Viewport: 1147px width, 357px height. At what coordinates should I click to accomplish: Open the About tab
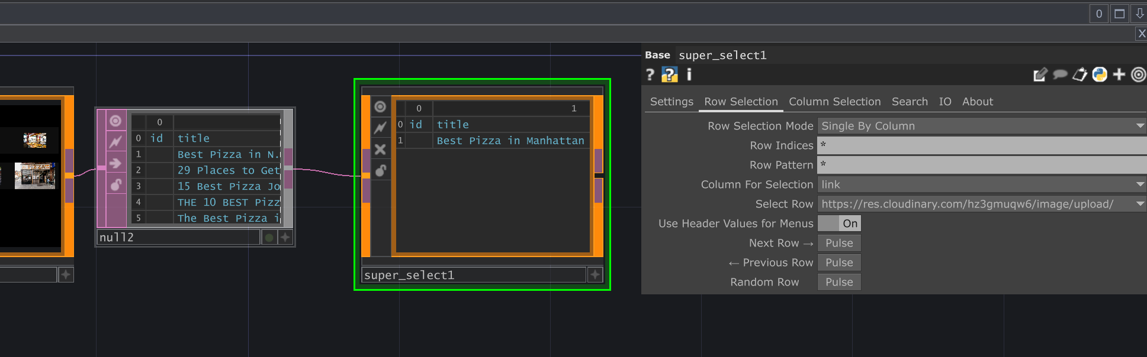(x=977, y=102)
